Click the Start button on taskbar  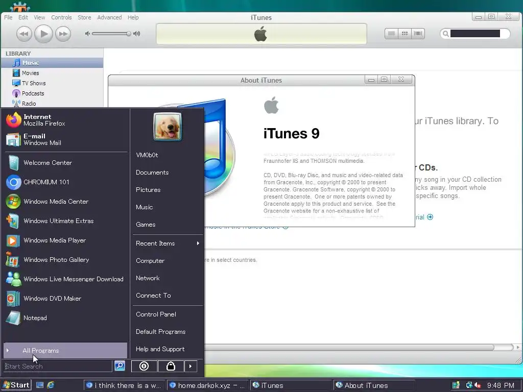[x=16, y=385]
